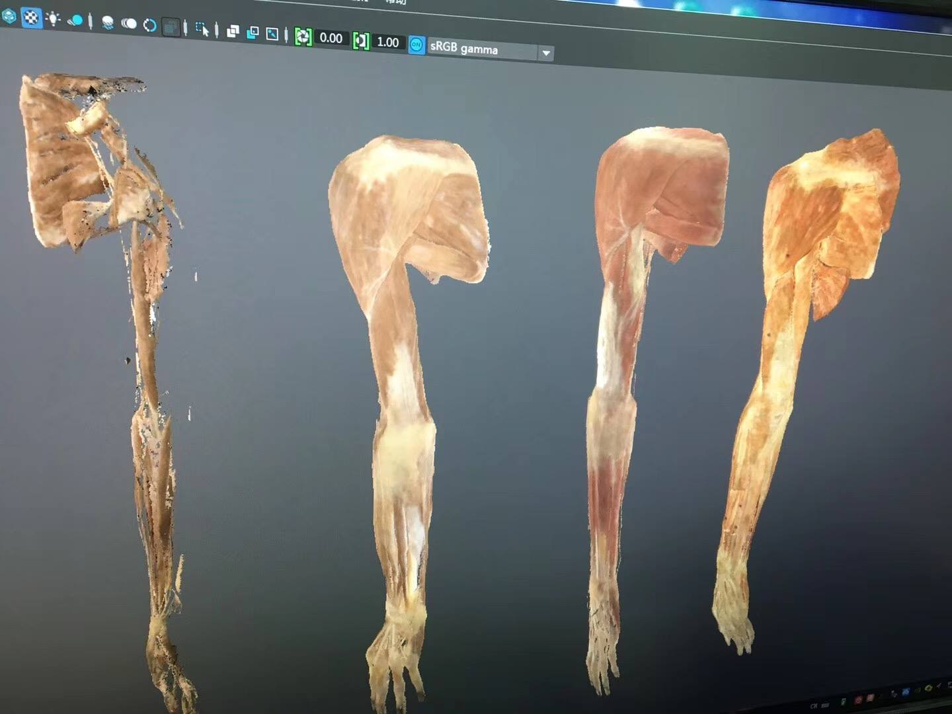Viewport: 952px width, 714px height.
Task: Toggle the blue view transform ON button
Action: [x=416, y=45]
